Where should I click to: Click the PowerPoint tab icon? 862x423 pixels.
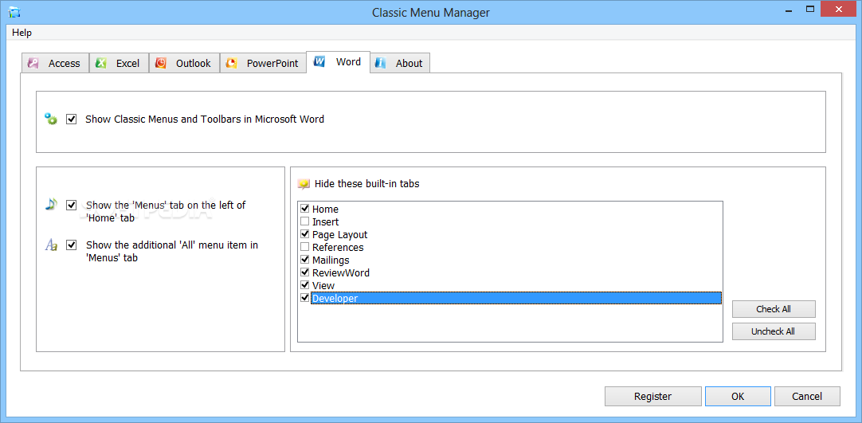pos(232,63)
